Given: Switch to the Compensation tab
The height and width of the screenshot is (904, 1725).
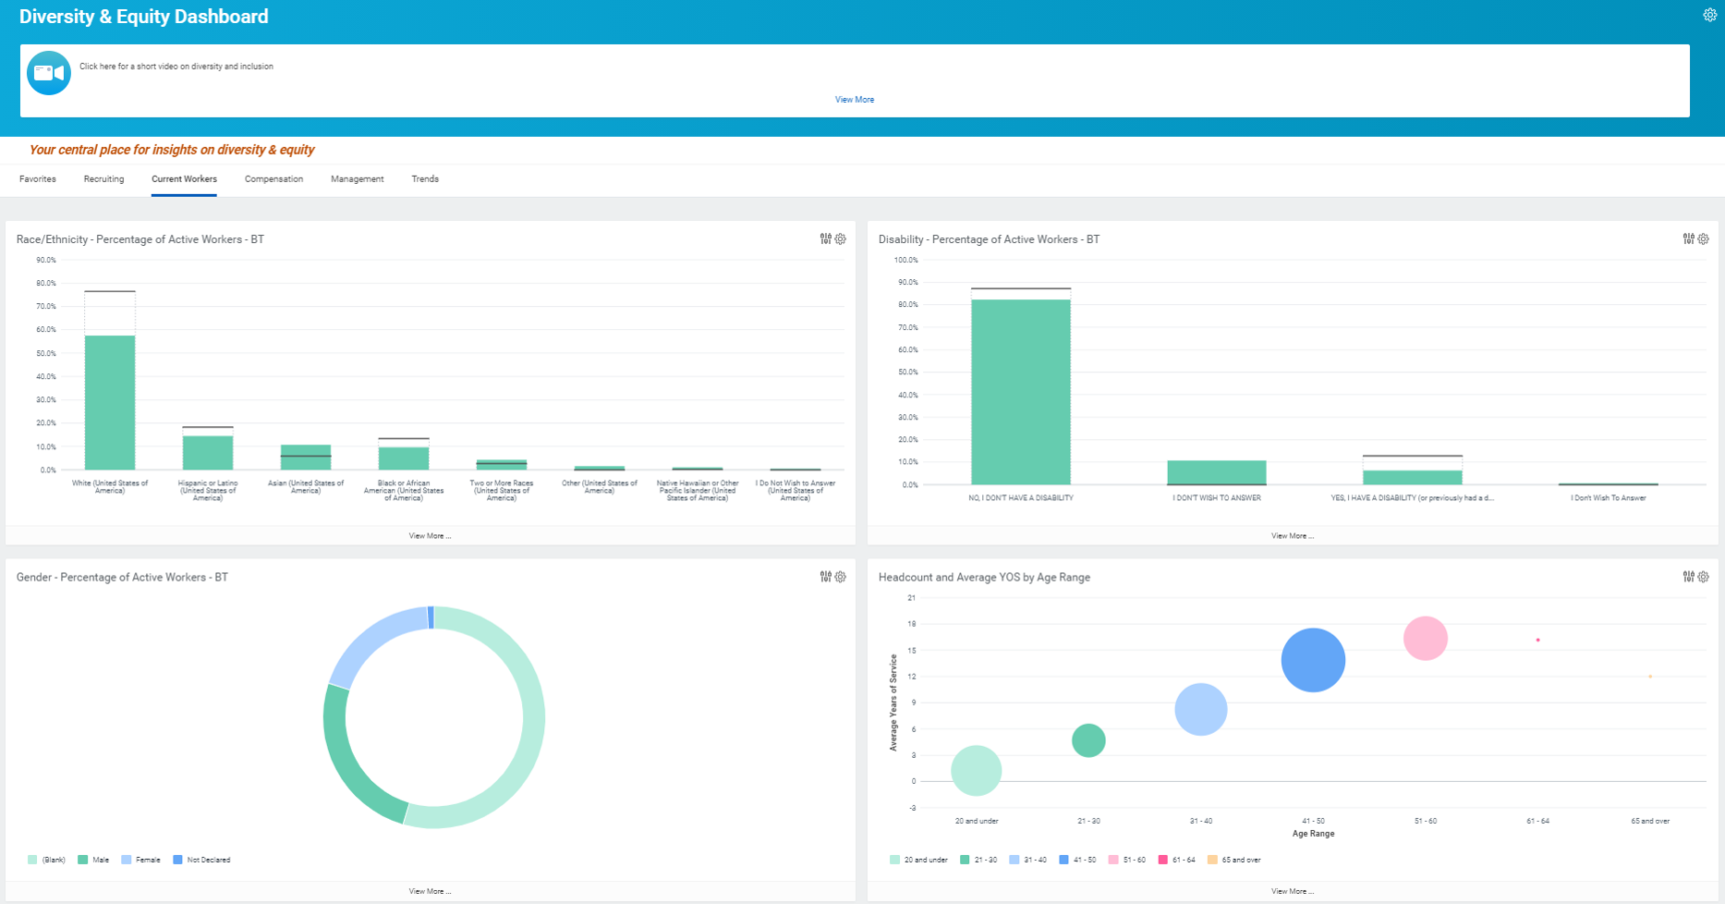Looking at the screenshot, I should (x=273, y=178).
